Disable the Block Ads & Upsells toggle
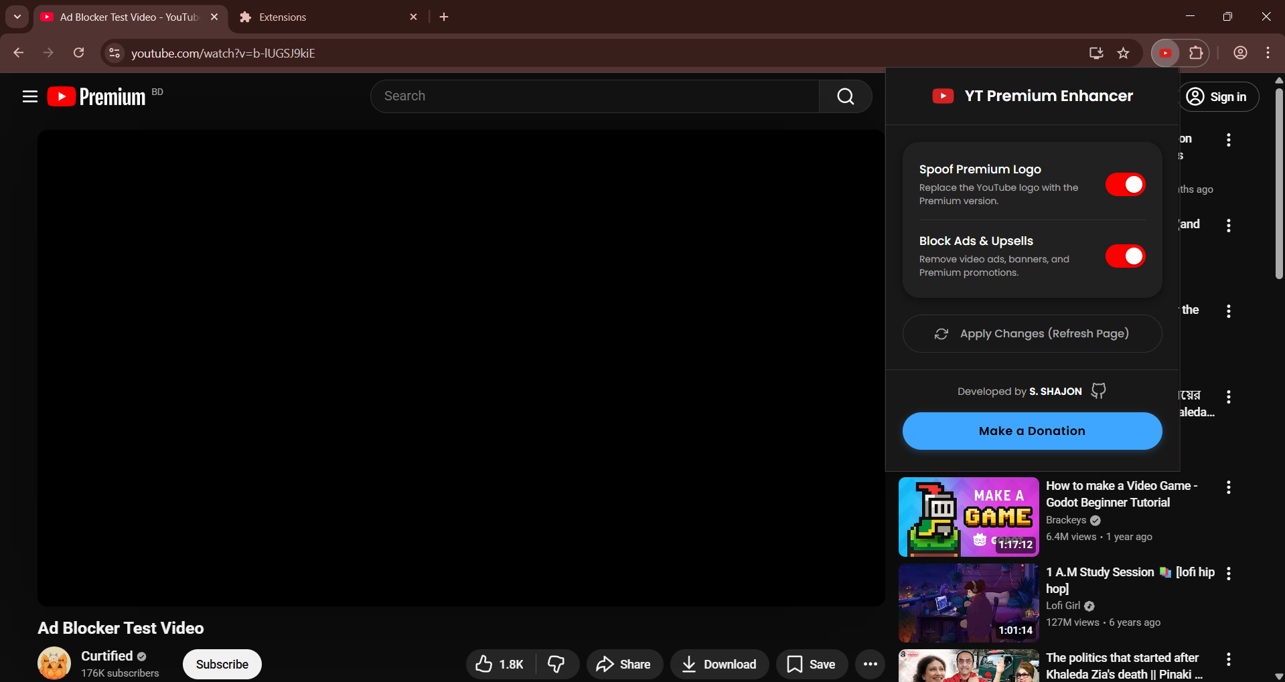1285x682 pixels. [x=1126, y=256]
